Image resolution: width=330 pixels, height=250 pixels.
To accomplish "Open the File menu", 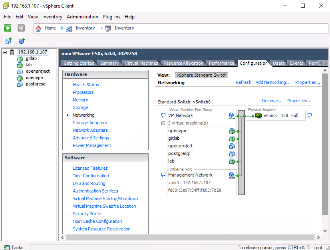I will coord(8,17).
